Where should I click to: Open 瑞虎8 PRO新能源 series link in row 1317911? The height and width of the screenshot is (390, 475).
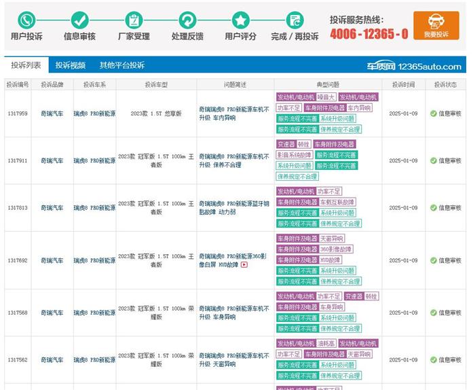coord(94,161)
